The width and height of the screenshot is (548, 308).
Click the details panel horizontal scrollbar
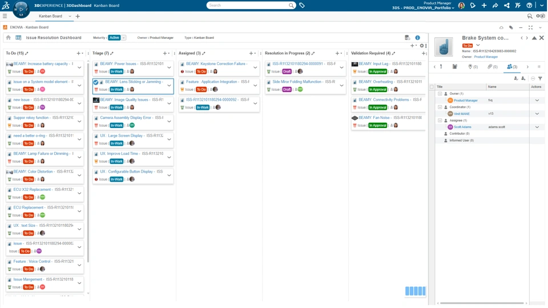(x=482, y=303)
